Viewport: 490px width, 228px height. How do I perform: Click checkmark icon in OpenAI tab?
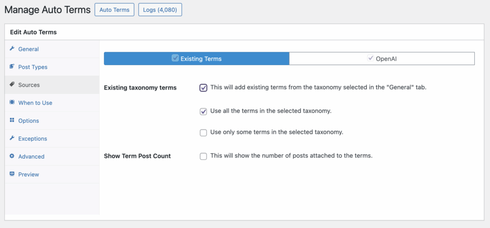coord(371,58)
